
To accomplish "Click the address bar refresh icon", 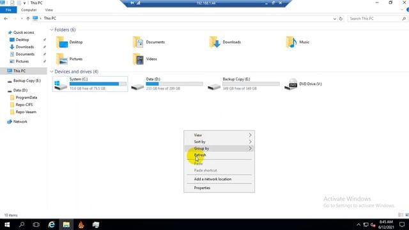I will tap(341, 19).
